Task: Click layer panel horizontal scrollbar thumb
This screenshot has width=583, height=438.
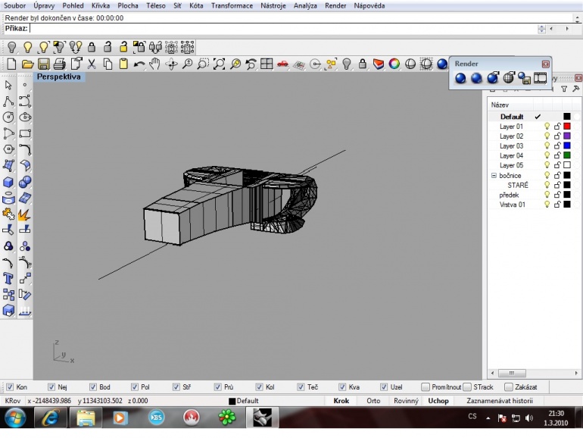Action: [512, 373]
